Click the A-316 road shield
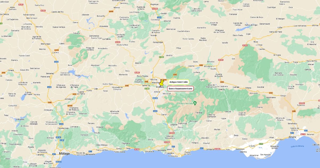Screen dimensions: 320x168 [x=111, y=11]
